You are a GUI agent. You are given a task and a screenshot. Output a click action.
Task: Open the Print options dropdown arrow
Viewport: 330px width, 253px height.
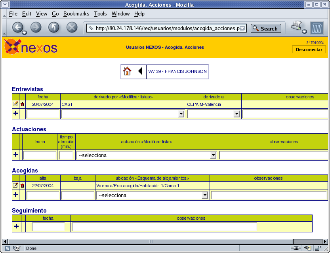[x=304, y=32]
